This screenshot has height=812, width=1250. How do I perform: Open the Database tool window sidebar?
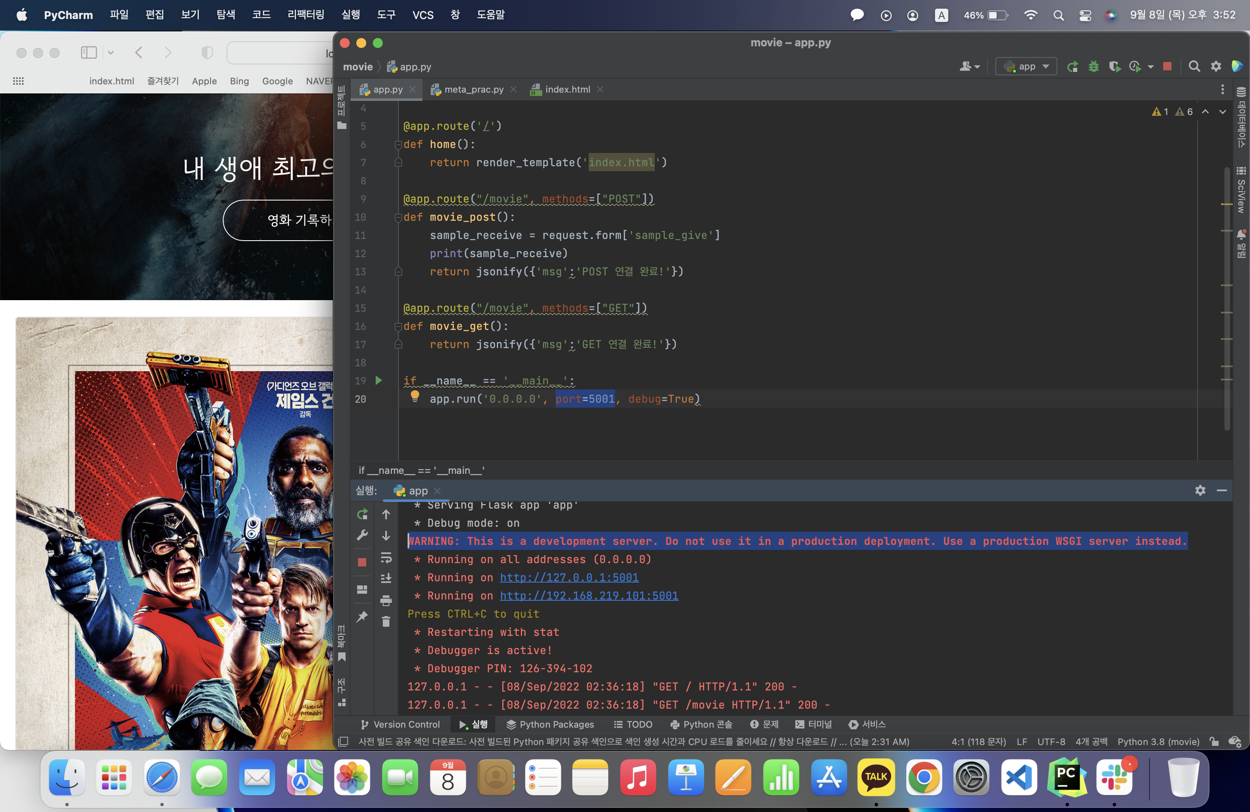tap(1241, 117)
